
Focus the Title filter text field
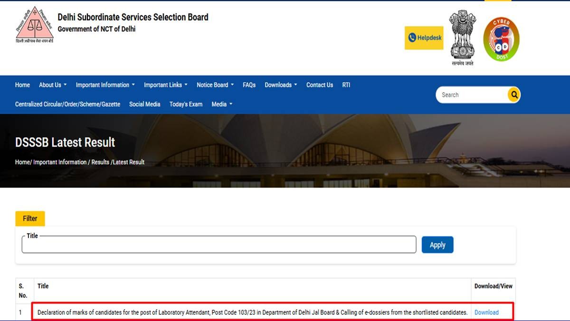pyautogui.click(x=218, y=245)
